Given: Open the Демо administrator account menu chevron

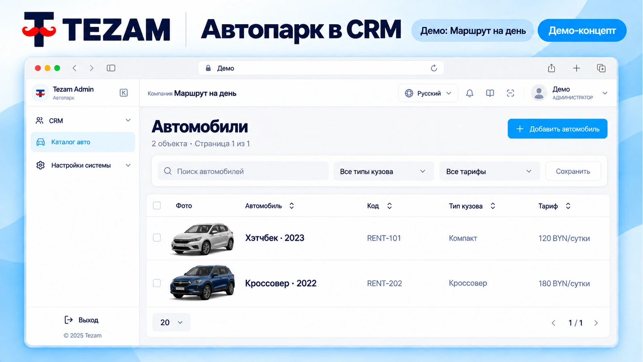Looking at the screenshot, I should (605, 93).
